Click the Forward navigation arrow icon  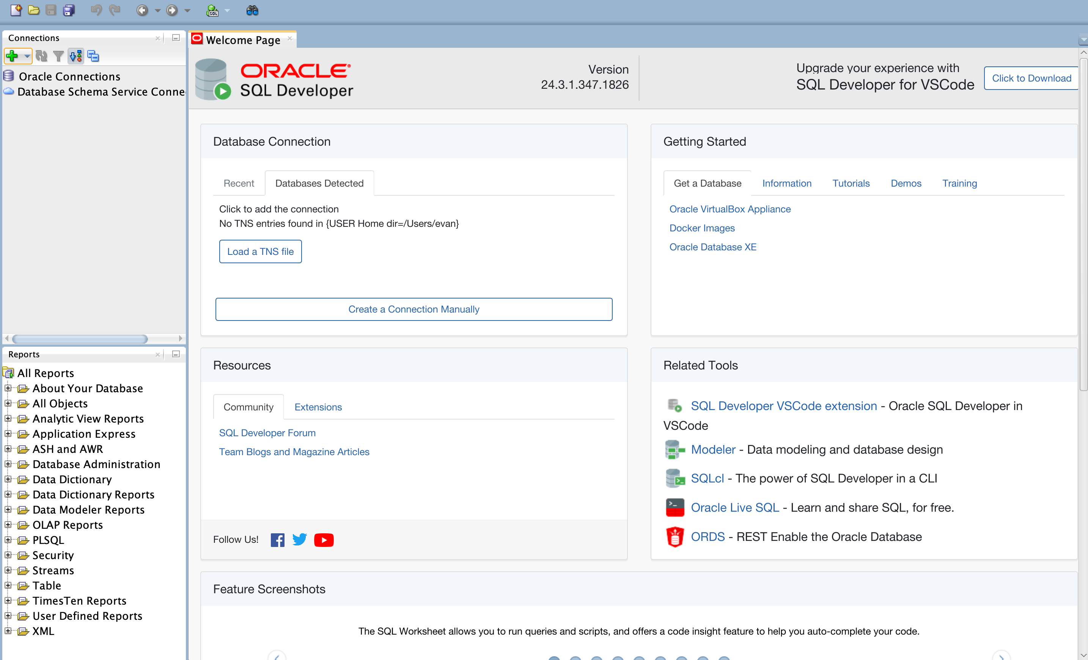[172, 10]
